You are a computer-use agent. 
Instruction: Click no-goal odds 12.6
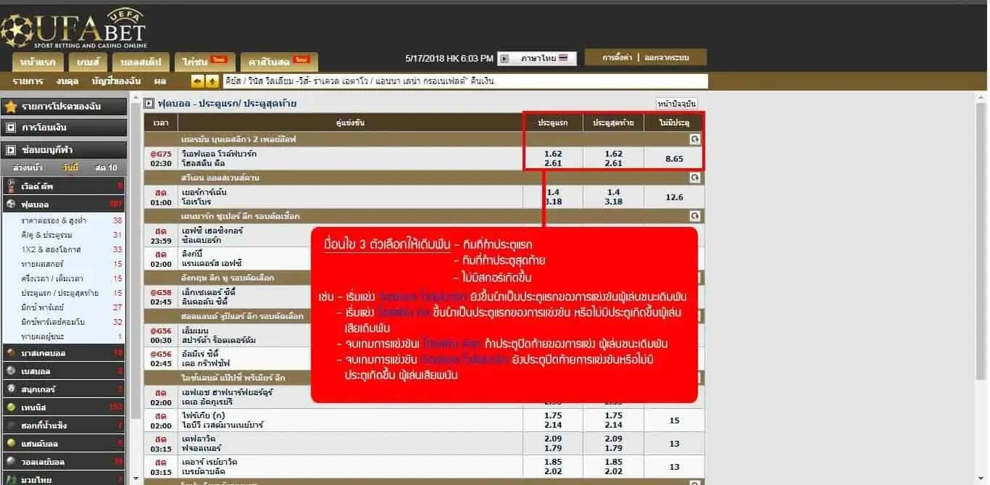674,197
